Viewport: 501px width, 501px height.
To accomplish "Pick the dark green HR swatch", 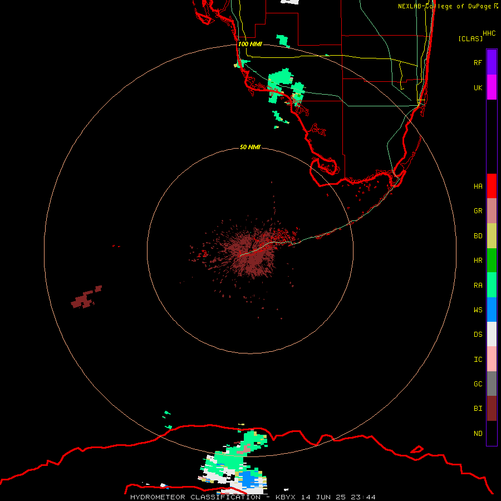I will coord(492,261).
